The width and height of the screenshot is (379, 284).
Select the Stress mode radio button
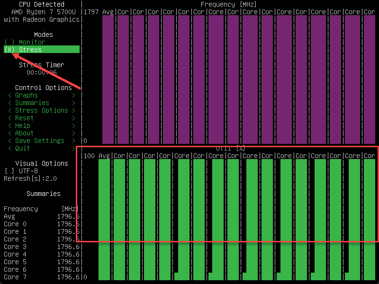point(42,50)
